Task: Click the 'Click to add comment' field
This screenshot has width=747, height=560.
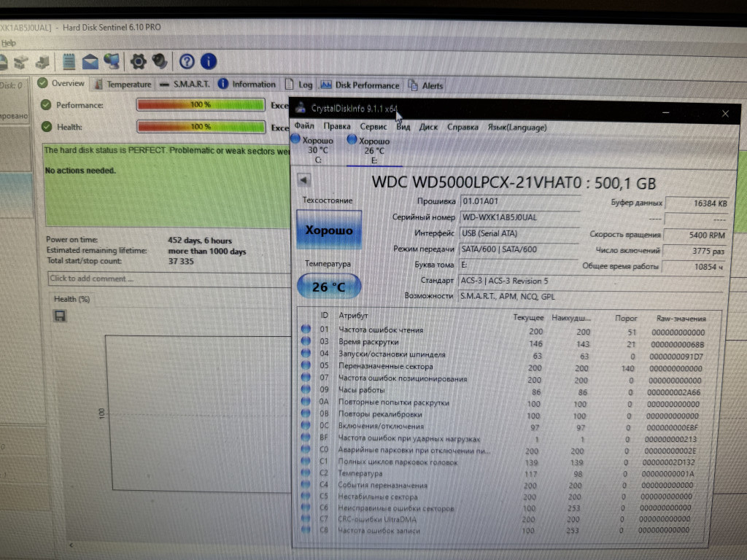Action: (x=169, y=279)
